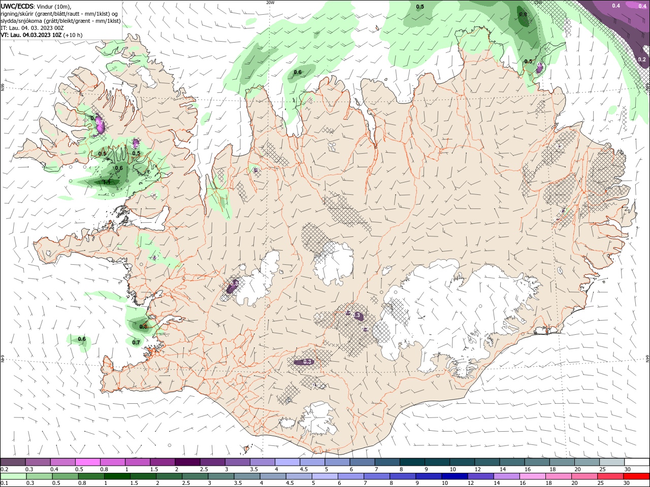The width and height of the screenshot is (650, 487).
Task: Click the IT: Lau. 04. 03. 2023 00Z initial time text
Action: pos(32,28)
